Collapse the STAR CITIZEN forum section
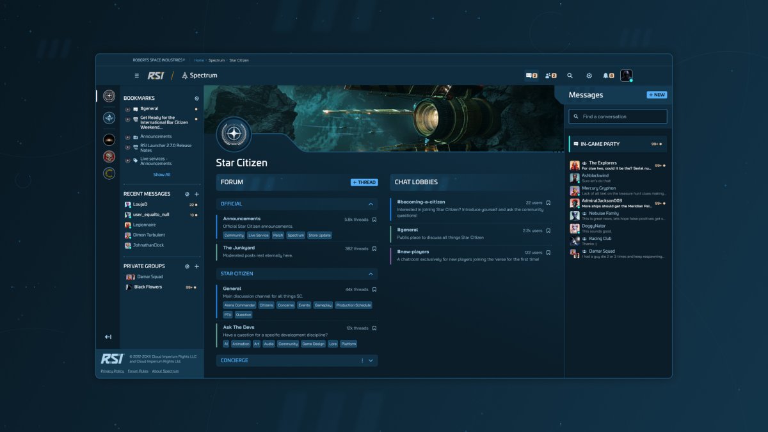This screenshot has height=432, width=768. 371,273
